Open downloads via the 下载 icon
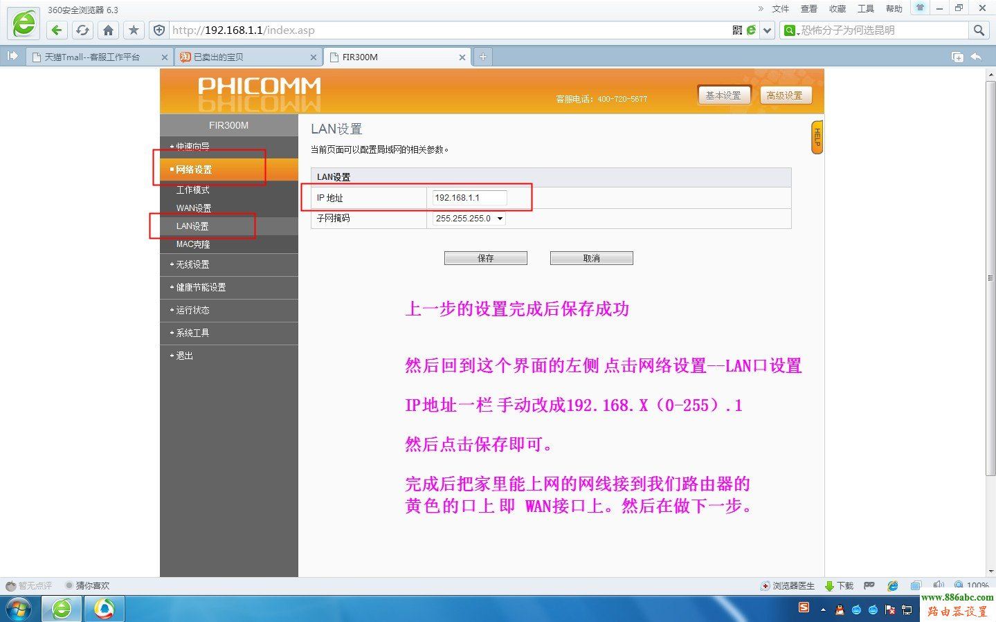The height and width of the screenshot is (622, 996). click(x=838, y=585)
